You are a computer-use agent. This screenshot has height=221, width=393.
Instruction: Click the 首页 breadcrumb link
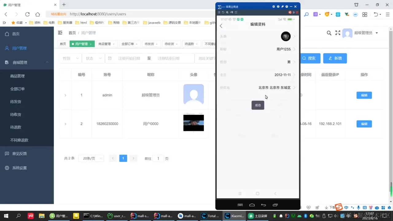tap(72, 33)
